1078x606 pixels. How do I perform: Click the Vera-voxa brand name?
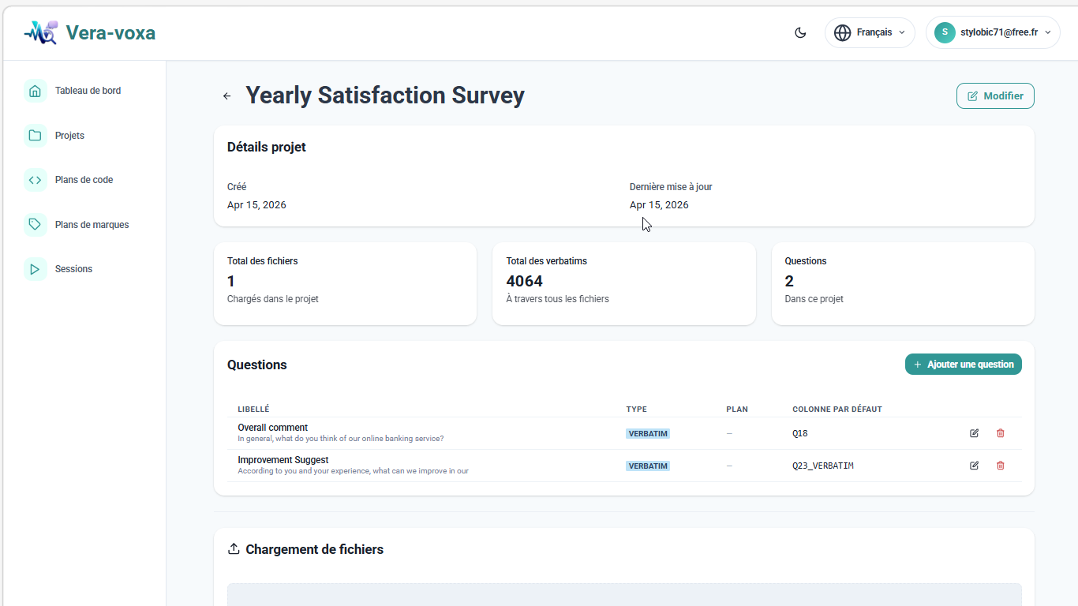tap(110, 32)
